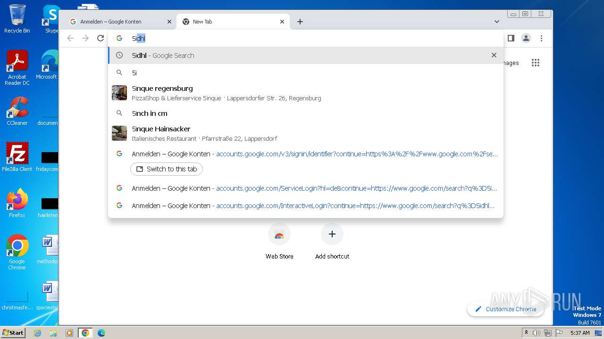This screenshot has height=339, width=604.
Task: Open the Start menu
Action: [13, 332]
